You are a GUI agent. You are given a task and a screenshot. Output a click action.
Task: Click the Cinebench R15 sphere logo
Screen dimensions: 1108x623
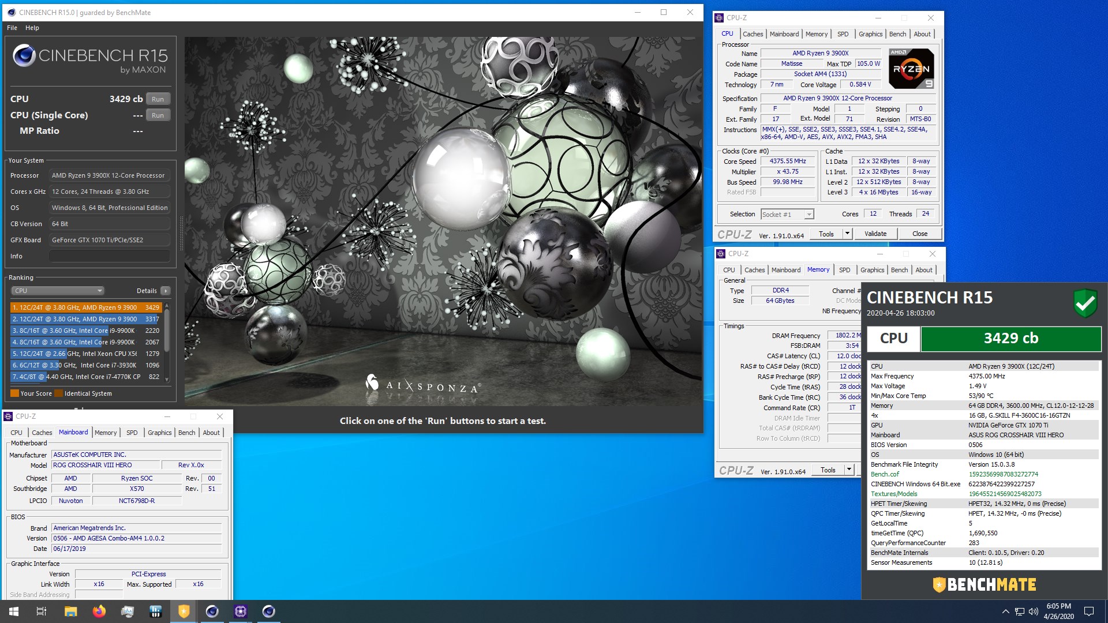coord(24,55)
